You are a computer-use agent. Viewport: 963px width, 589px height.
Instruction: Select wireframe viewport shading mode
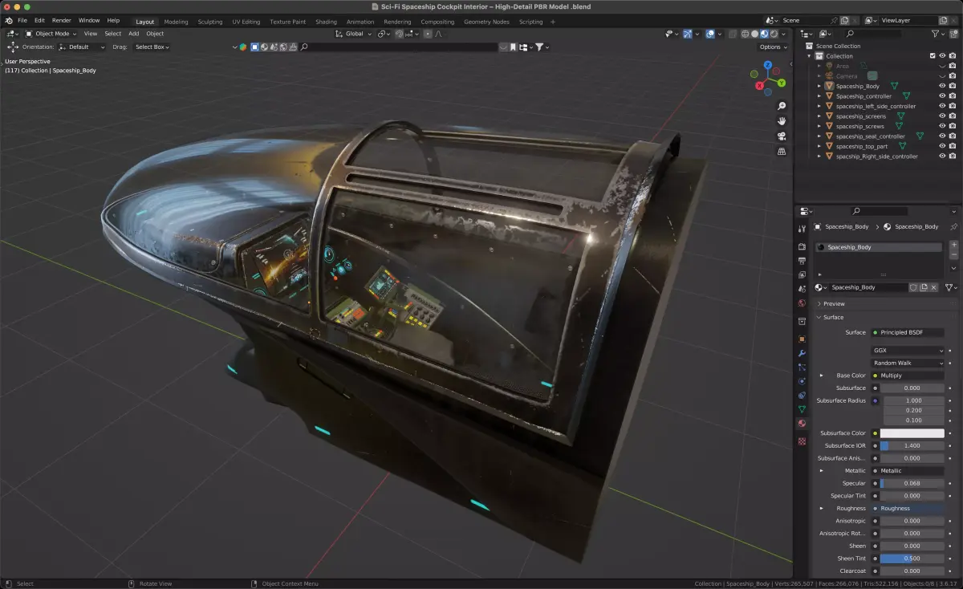(x=746, y=34)
